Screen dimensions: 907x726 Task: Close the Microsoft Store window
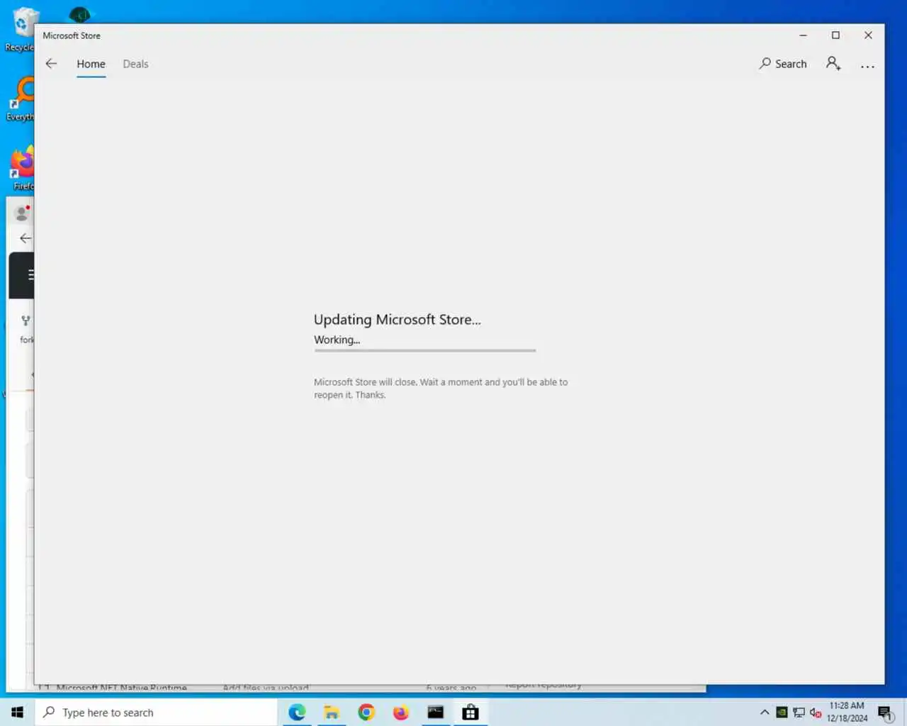tap(868, 35)
